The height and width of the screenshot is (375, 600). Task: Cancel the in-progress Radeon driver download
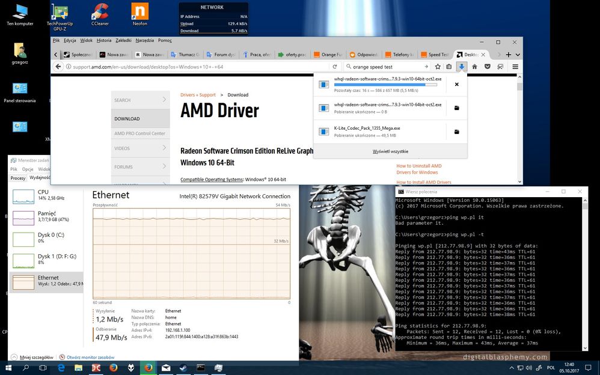(x=456, y=85)
